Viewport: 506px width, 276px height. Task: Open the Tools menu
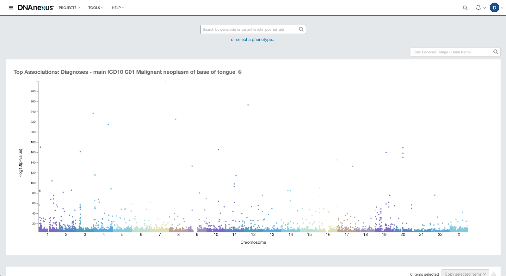(x=96, y=8)
